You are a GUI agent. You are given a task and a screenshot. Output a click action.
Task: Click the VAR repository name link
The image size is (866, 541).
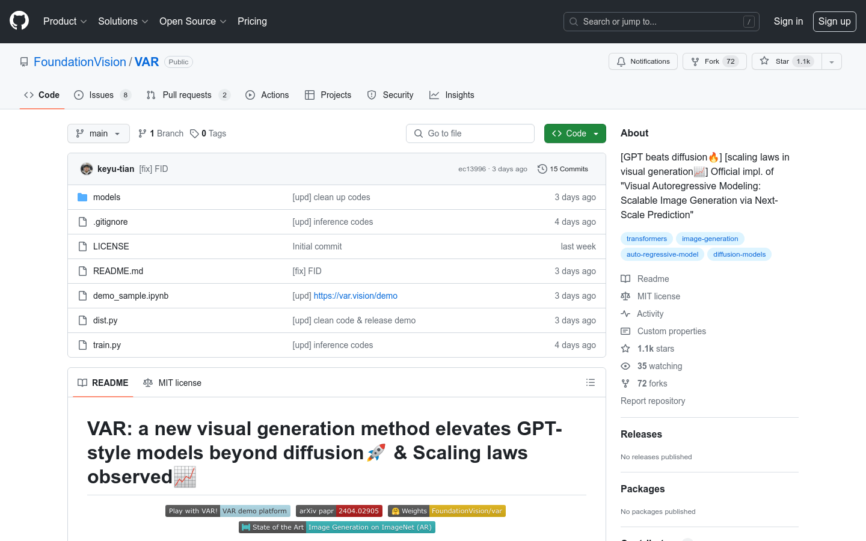(x=147, y=62)
